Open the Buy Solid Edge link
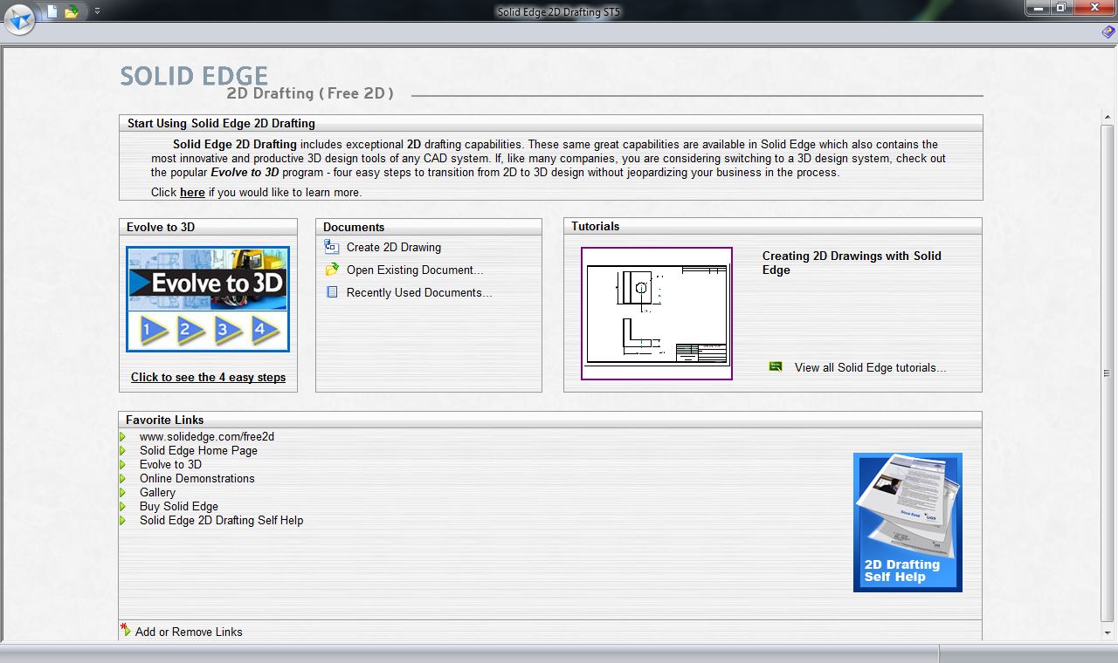The height and width of the screenshot is (663, 1118). click(x=179, y=506)
